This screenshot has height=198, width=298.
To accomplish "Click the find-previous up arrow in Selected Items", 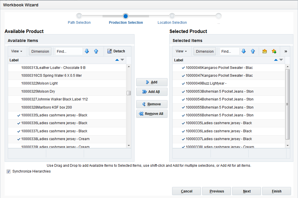I will click(253, 51).
